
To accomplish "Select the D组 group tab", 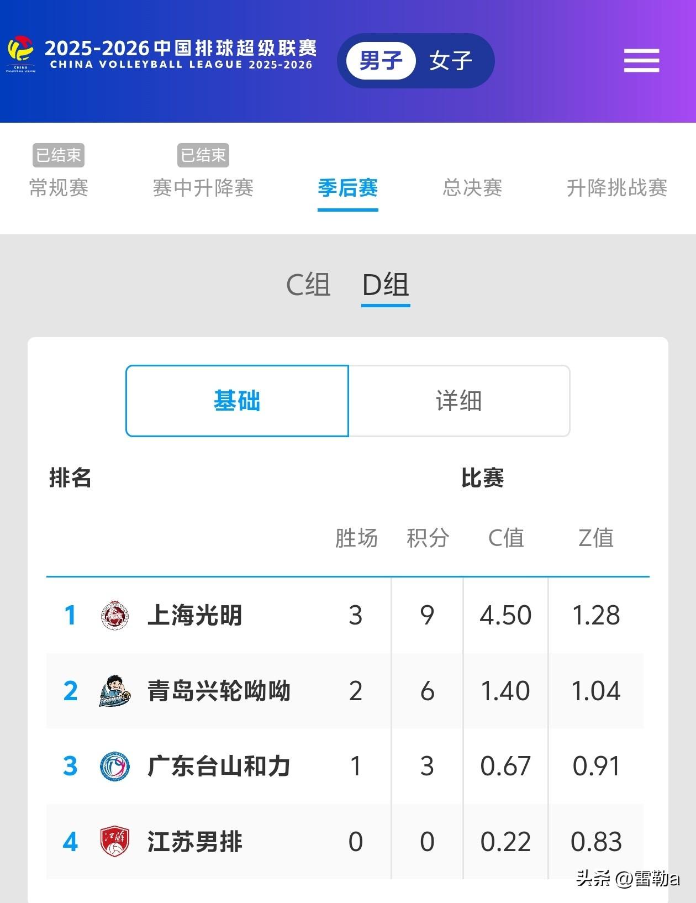I will (386, 285).
